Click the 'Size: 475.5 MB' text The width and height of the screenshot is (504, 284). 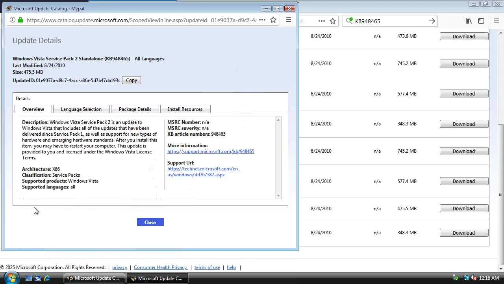click(x=28, y=72)
